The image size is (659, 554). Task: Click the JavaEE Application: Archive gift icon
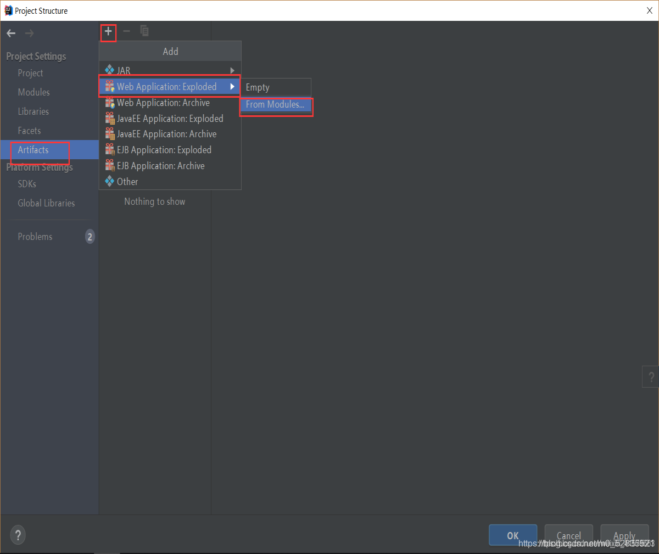110,133
